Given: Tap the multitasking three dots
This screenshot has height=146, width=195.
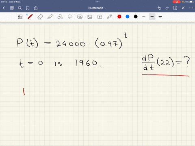Looking at the screenshot, I should tap(97, 2).
